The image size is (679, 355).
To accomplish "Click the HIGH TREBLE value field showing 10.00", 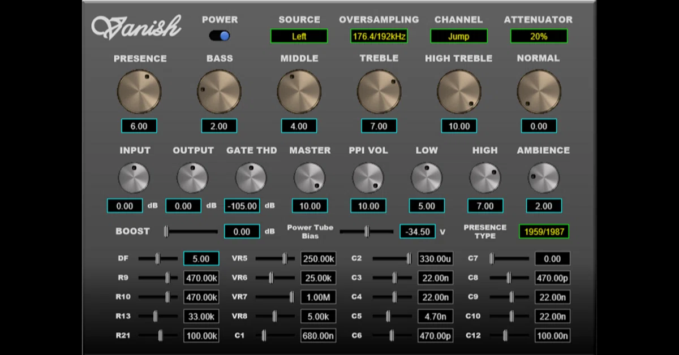I will tap(459, 126).
